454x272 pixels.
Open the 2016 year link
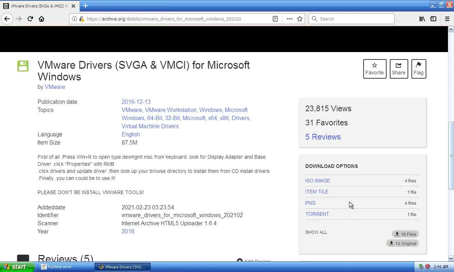coord(128,231)
